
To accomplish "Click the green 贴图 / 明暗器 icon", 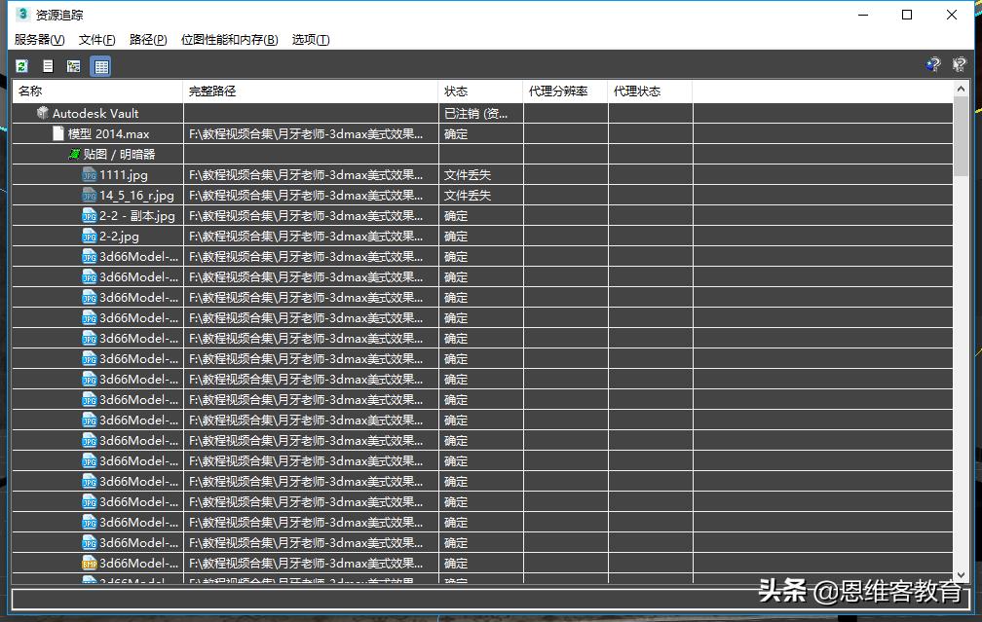I will click(74, 154).
